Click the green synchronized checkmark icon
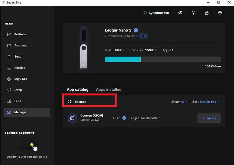 [145, 13]
